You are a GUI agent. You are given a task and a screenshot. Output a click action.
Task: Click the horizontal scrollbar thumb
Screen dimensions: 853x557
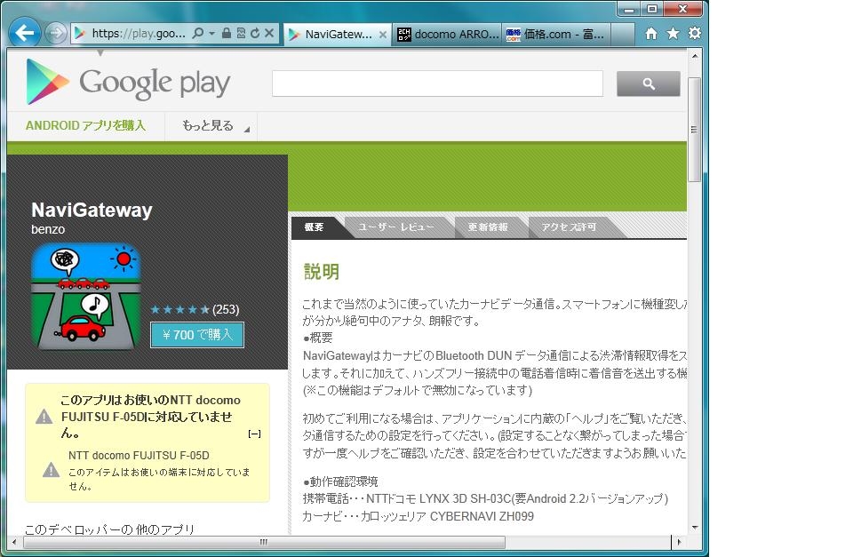[263, 542]
